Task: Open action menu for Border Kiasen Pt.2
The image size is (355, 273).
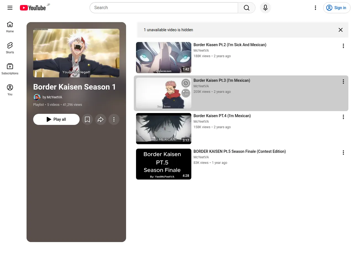Action: point(343,46)
